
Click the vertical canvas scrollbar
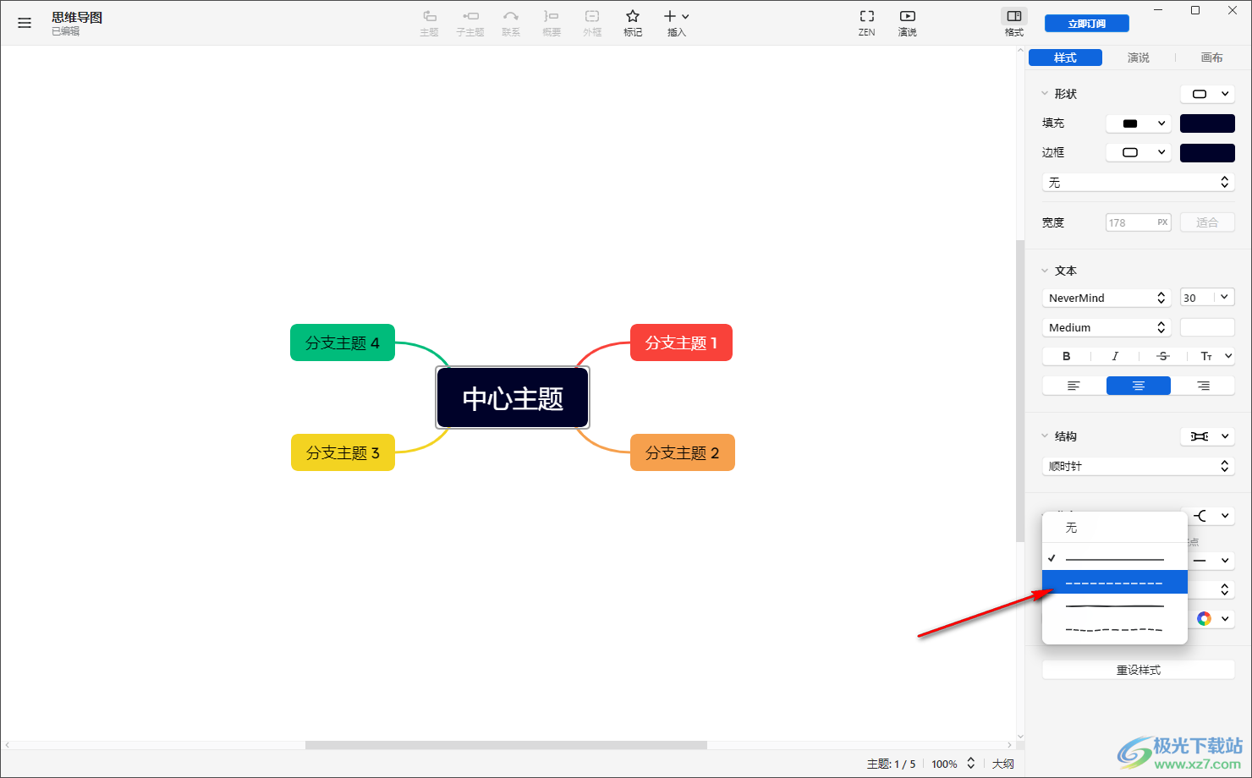pyautogui.click(x=1020, y=391)
